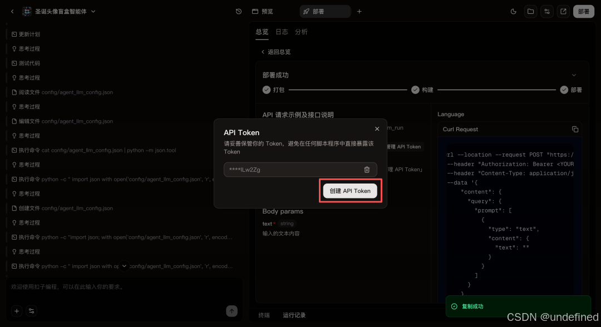601x327 pixels.
Task: Open the version history clock icon
Action: 238,12
